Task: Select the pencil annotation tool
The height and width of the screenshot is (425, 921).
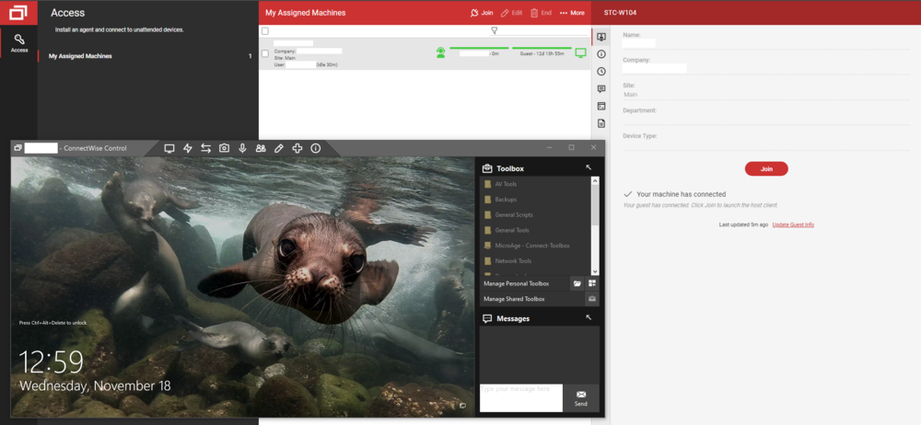Action: 279,148
